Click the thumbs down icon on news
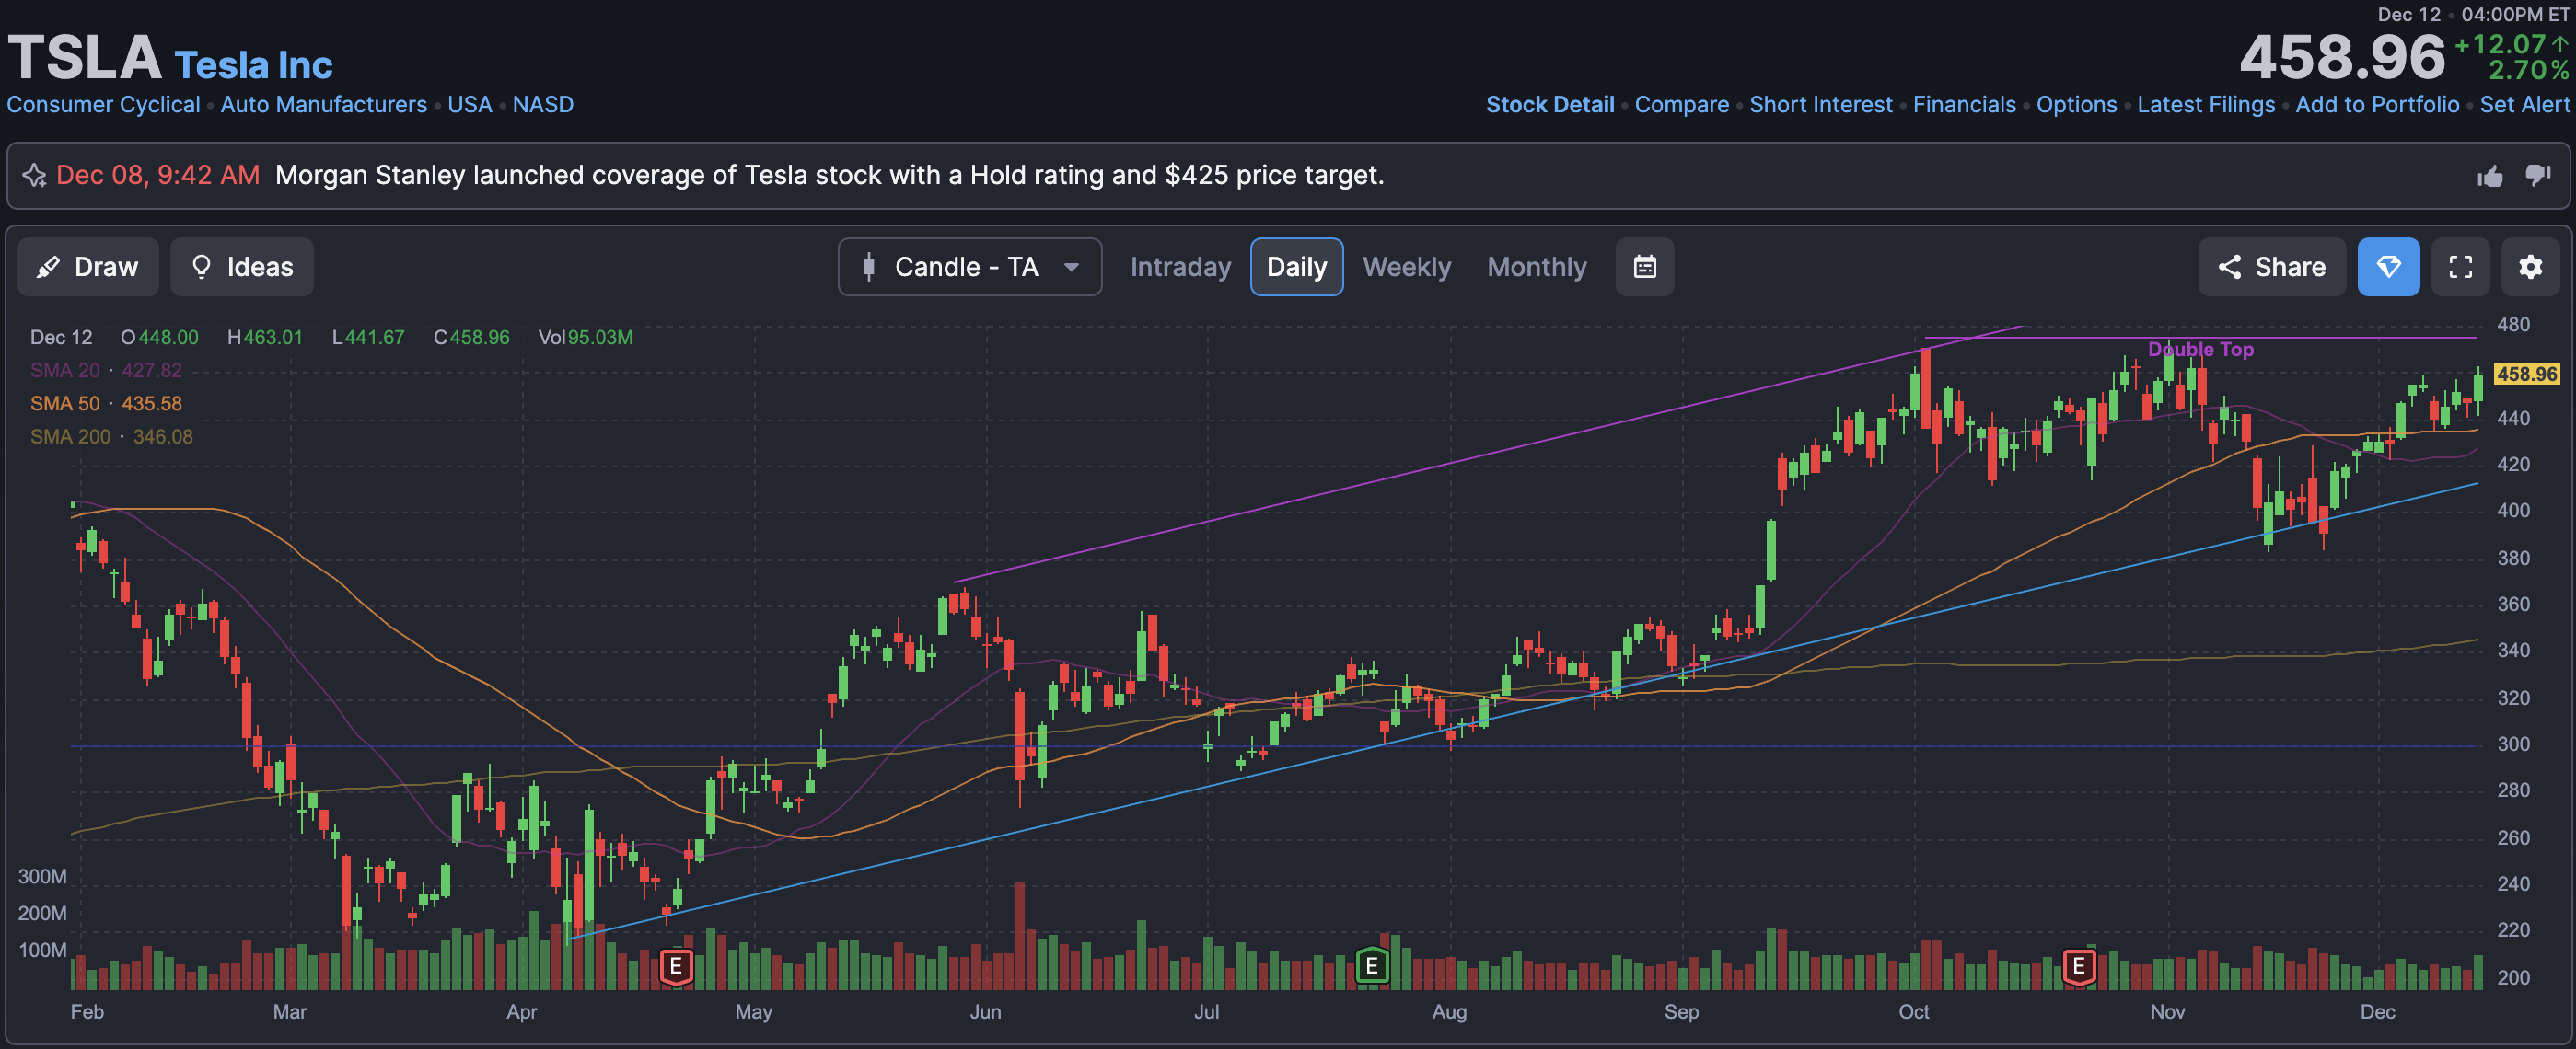Viewport: 2576px width, 1049px height. 2537,176
